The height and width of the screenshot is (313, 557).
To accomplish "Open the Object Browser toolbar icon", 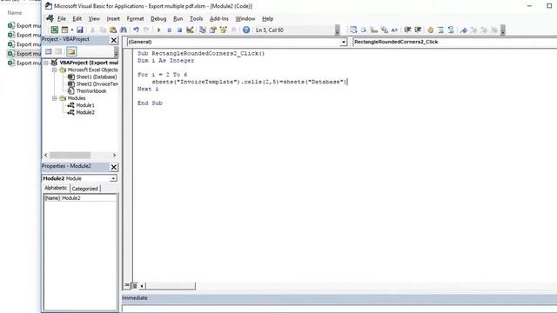I will pyautogui.click(x=223, y=30).
